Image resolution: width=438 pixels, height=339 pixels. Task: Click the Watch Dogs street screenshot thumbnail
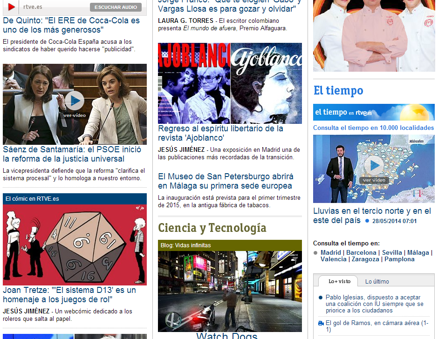[230, 291]
